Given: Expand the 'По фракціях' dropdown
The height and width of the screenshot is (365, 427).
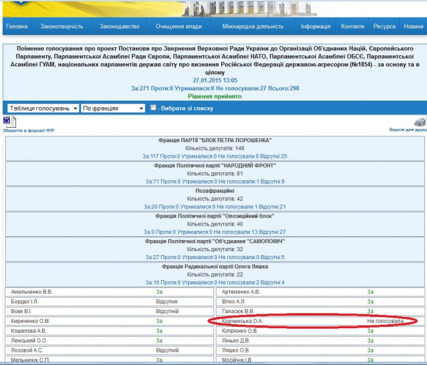Looking at the screenshot, I should [112, 108].
